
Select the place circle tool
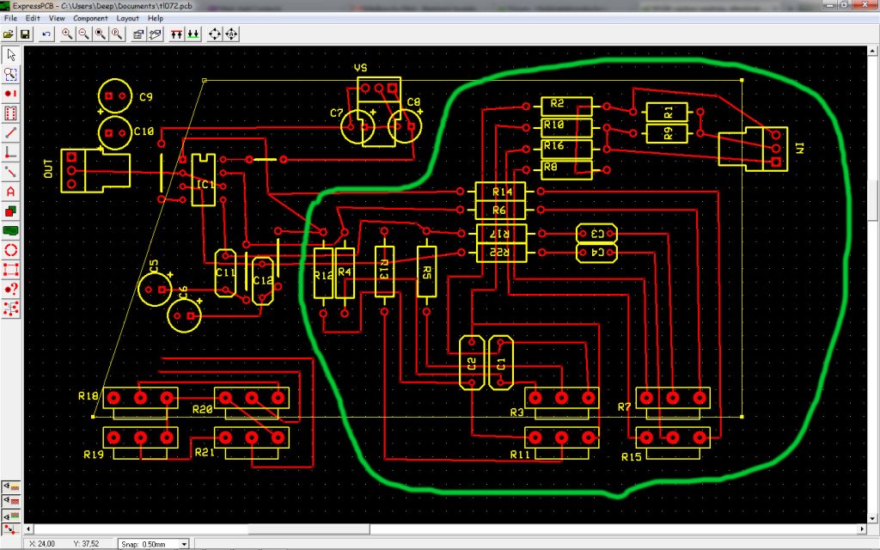pyautogui.click(x=10, y=250)
